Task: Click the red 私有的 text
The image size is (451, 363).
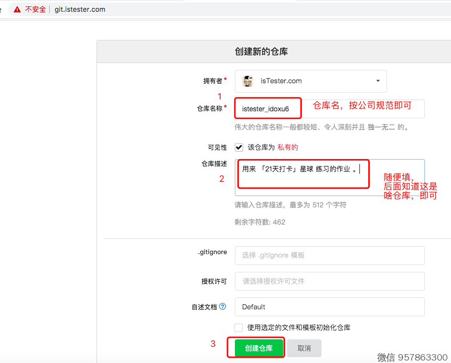Action: point(288,147)
